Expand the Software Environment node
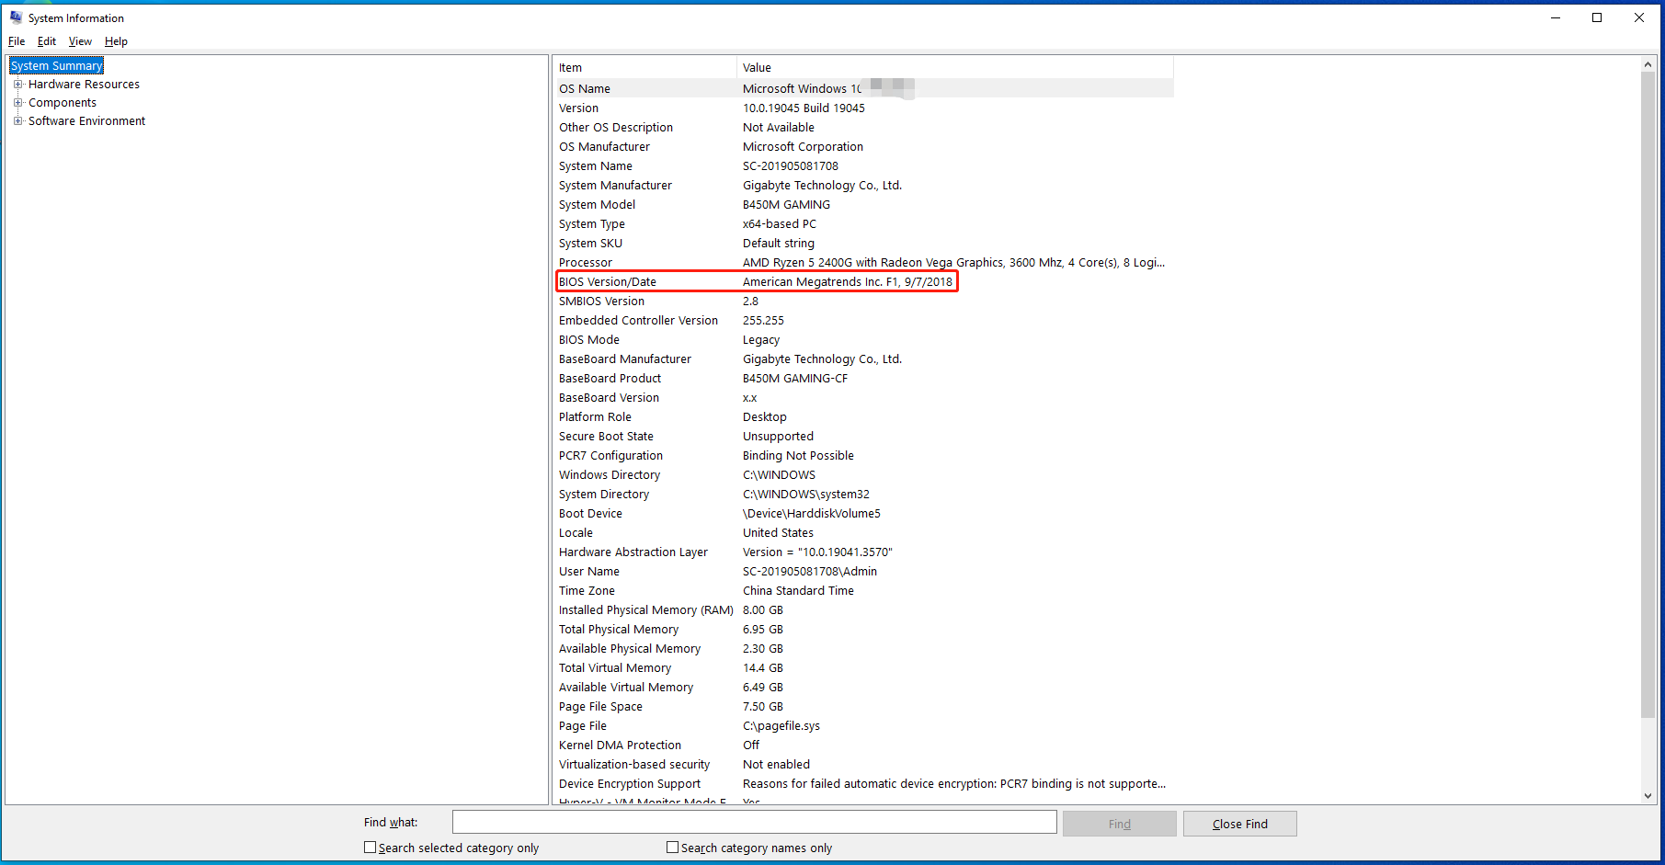This screenshot has width=1665, height=865. click(x=17, y=120)
